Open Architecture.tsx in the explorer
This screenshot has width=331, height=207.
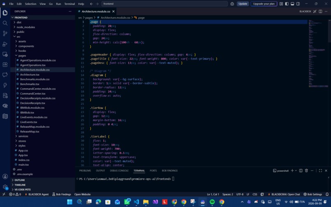coord(30,75)
